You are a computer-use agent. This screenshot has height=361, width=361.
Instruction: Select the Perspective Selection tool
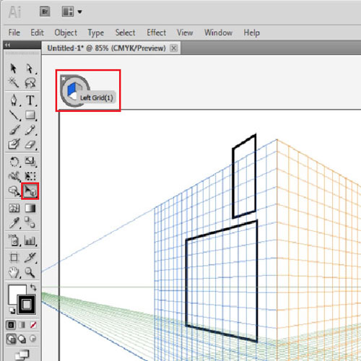pos(30,191)
